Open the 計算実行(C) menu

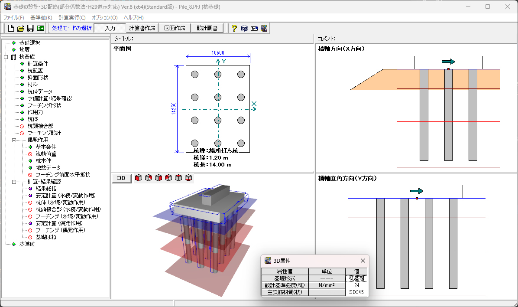tap(72, 18)
